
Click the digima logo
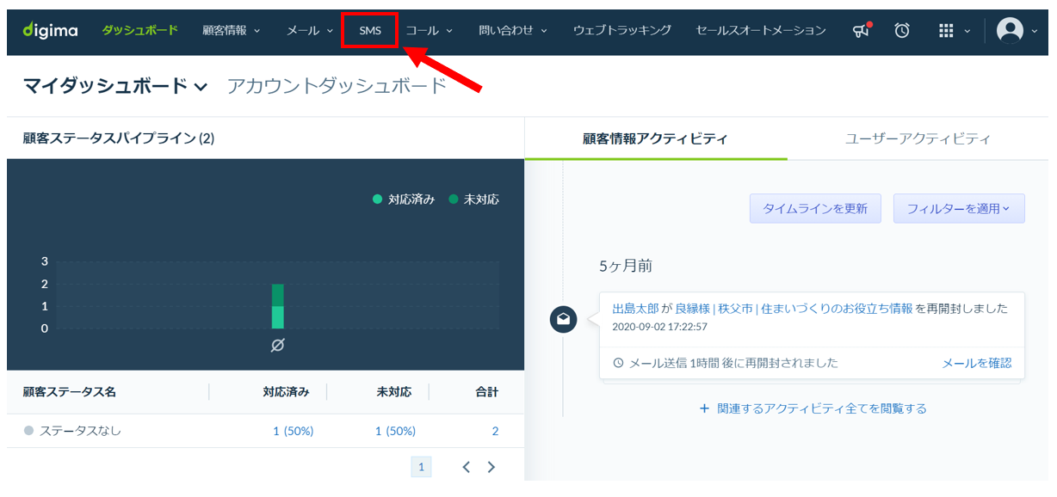point(50,30)
